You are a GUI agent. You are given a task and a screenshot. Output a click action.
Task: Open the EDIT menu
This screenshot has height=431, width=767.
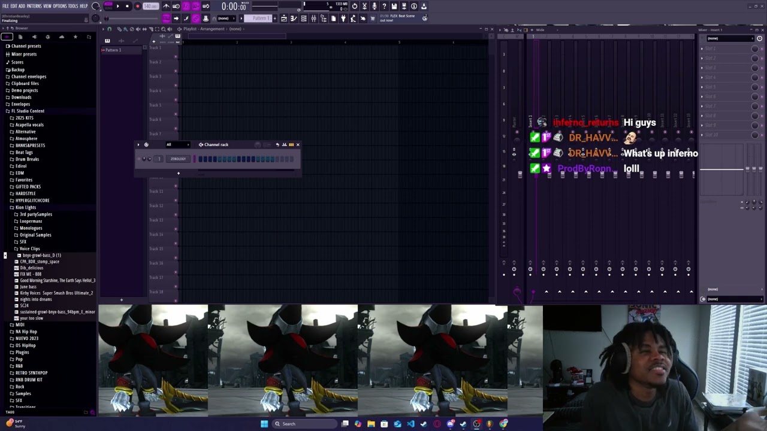pos(14,6)
